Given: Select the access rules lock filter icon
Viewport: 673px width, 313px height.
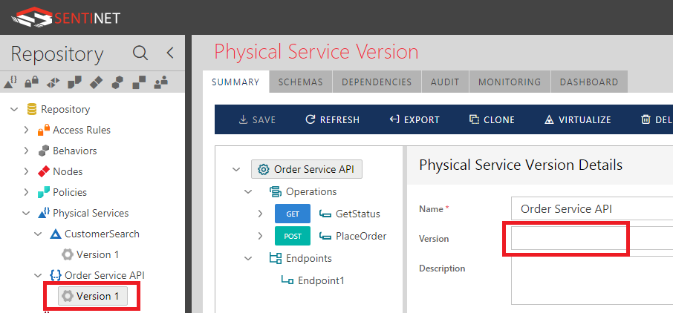Looking at the screenshot, I should point(32,82).
